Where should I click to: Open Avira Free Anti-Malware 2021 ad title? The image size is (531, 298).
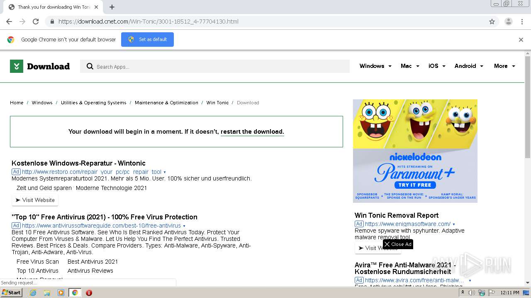405,268
